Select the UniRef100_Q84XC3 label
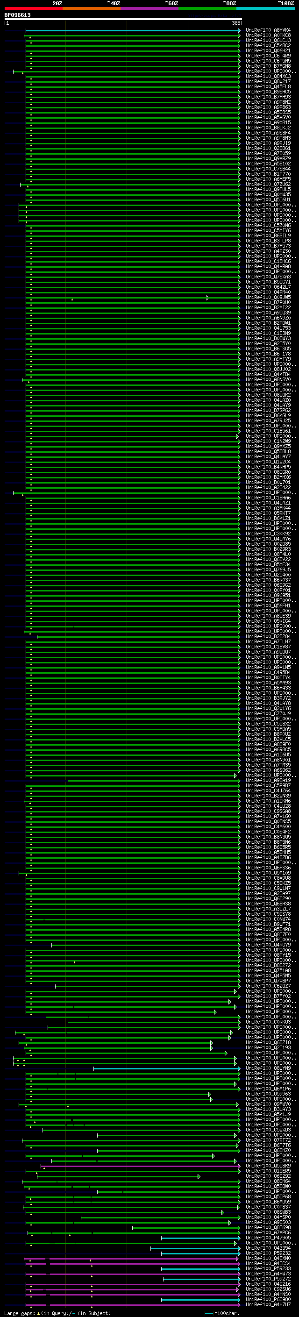 pyautogui.click(x=268, y=76)
